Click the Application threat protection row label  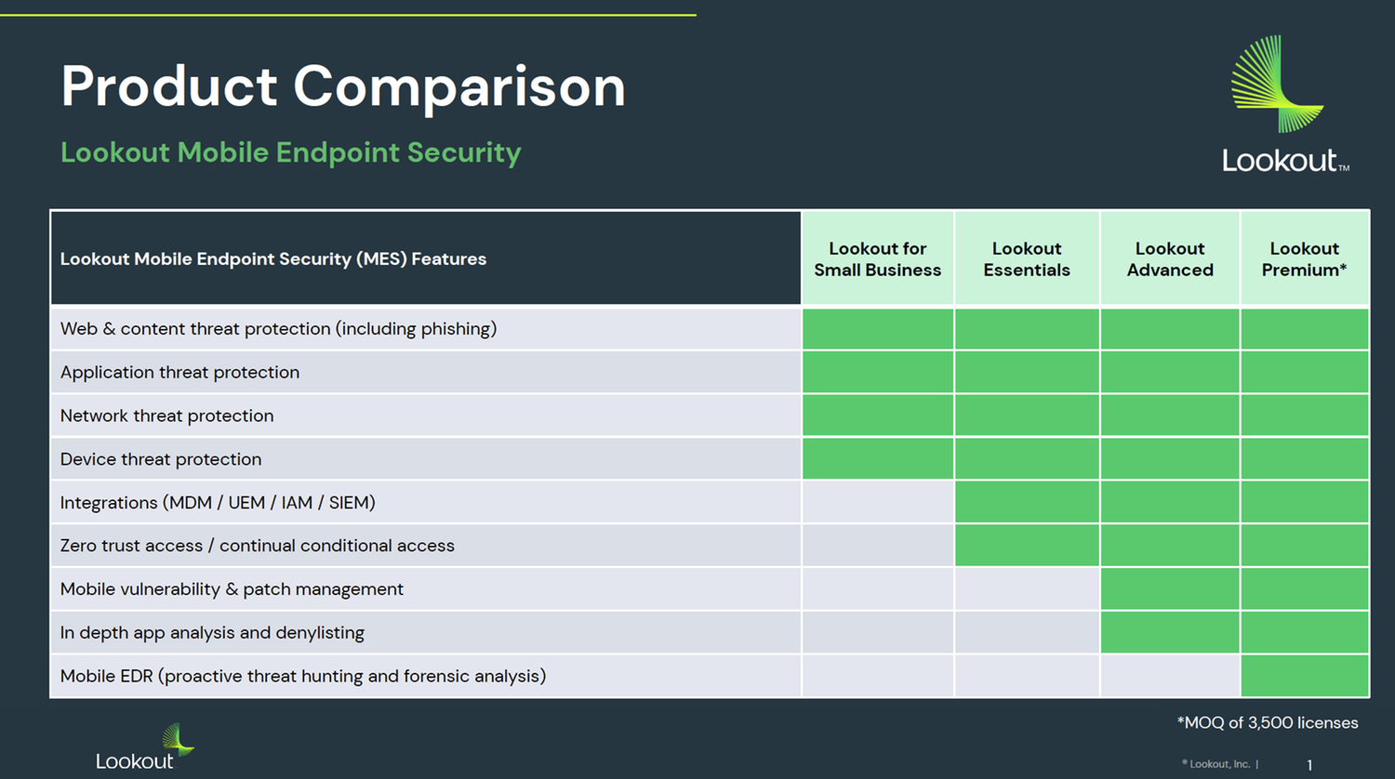click(x=179, y=372)
